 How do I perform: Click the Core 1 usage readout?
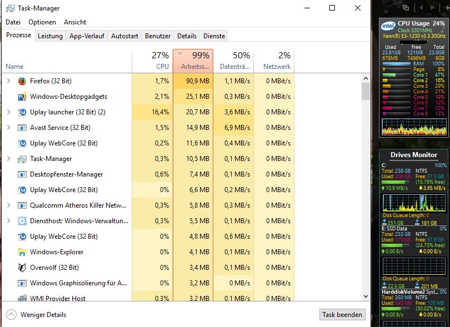click(x=428, y=75)
